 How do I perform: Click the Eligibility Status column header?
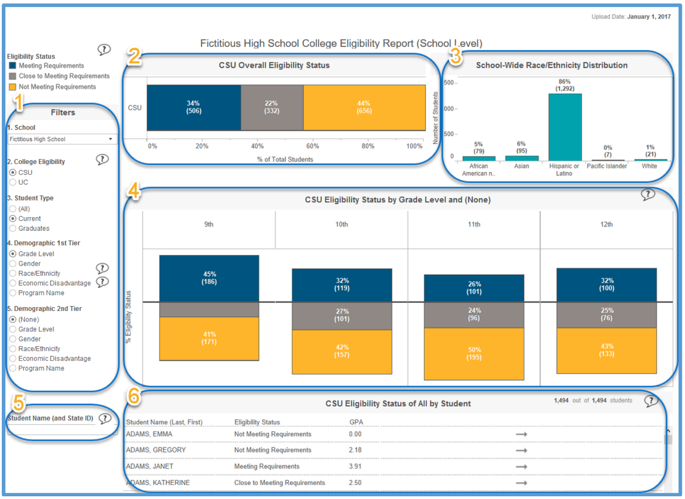tap(257, 422)
